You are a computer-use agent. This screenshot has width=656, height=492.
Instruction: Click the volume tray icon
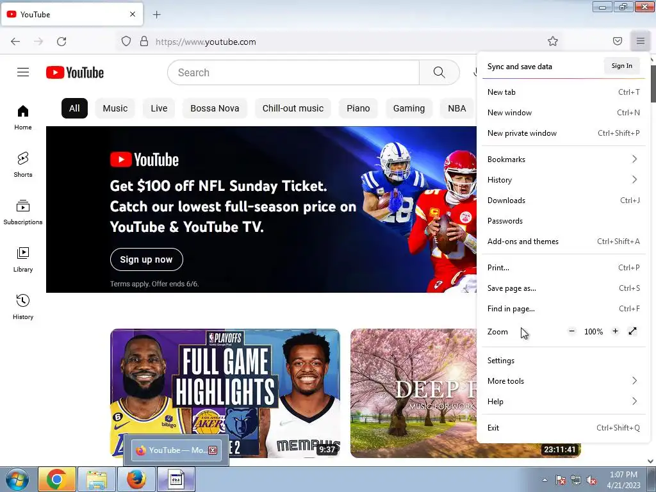pyautogui.click(x=591, y=480)
